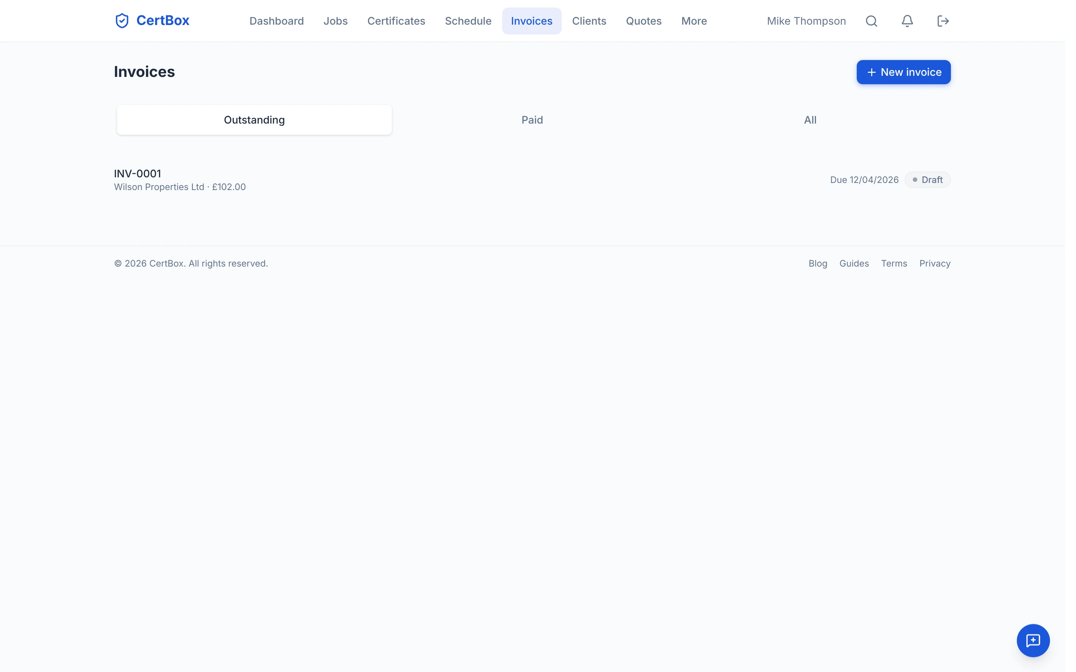The image size is (1076, 672).
Task: Visit the Blog from the footer
Action: (x=818, y=263)
